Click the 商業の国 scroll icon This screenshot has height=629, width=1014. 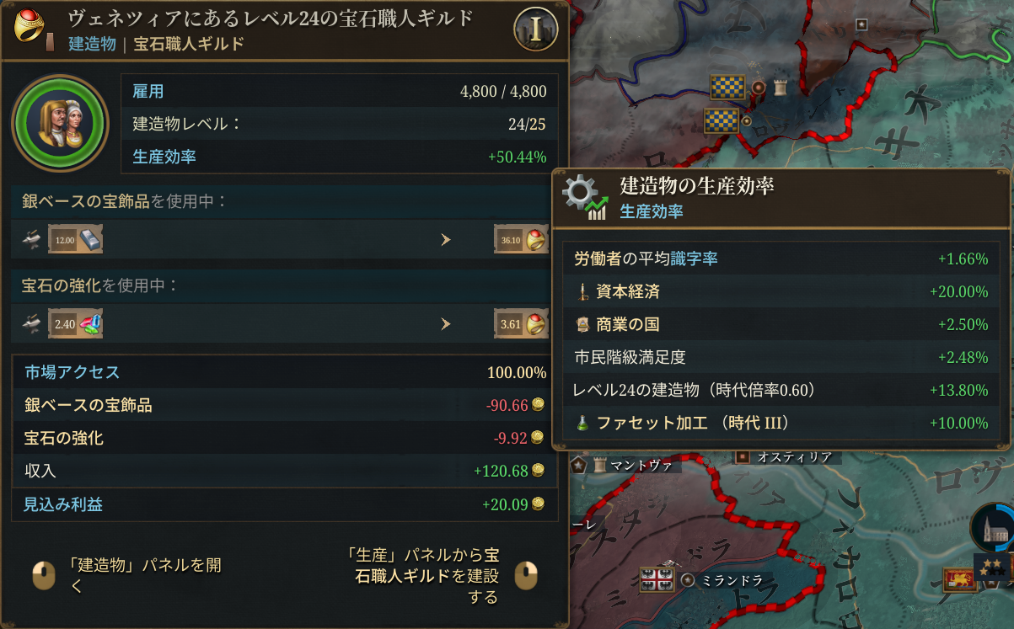coord(582,324)
